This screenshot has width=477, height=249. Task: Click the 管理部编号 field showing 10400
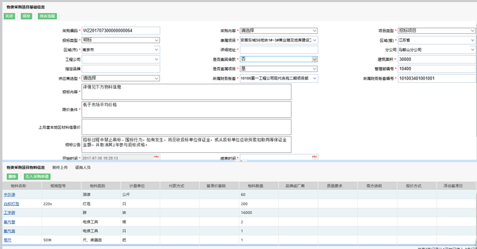(437, 69)
